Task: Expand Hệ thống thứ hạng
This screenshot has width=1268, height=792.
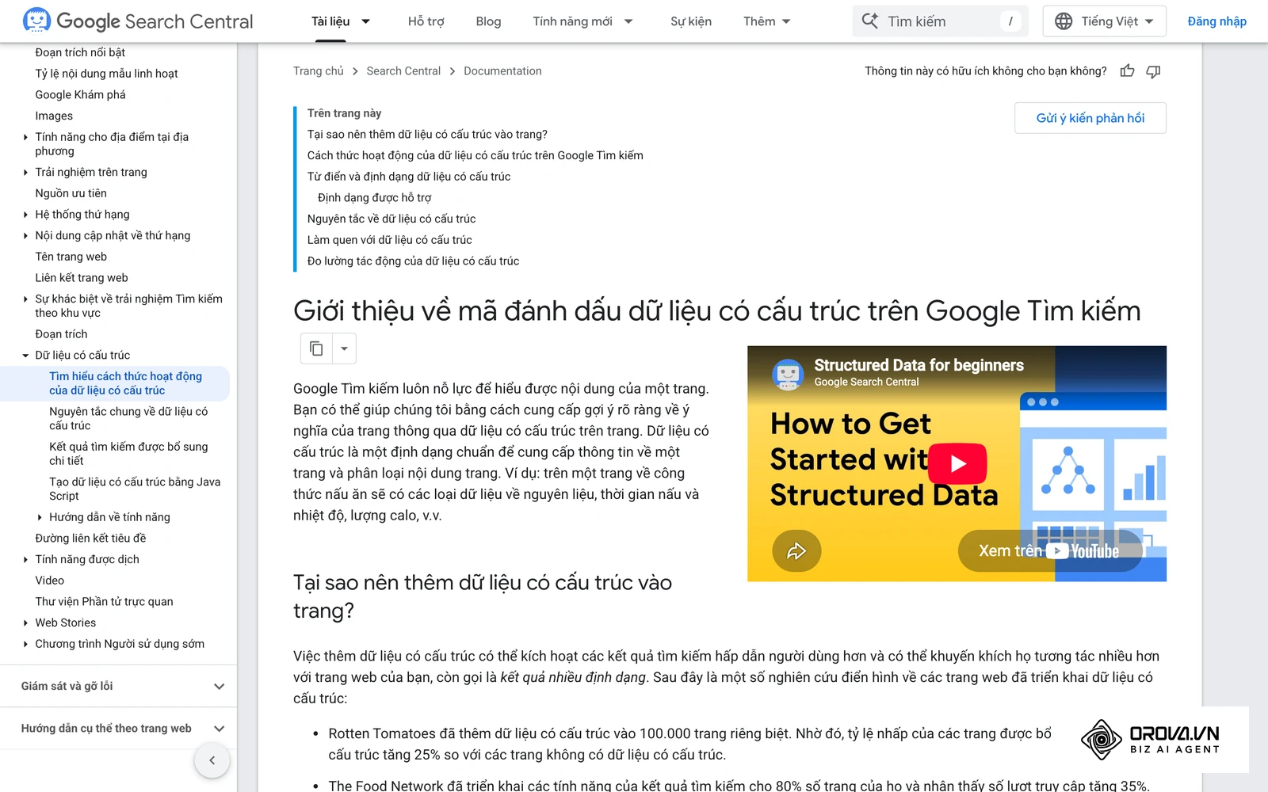Action: point(25,215)
